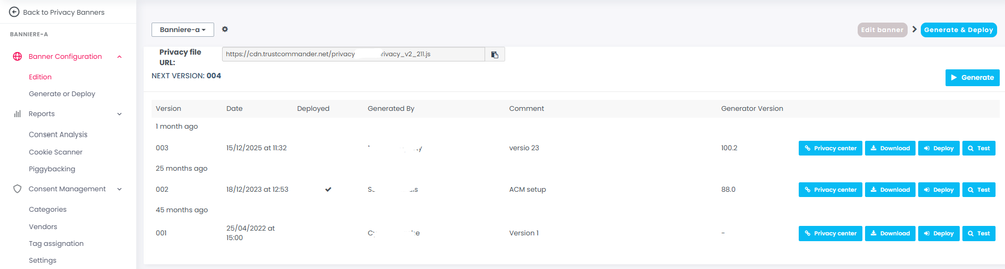Toggle the Consent Management section chevron
Image resolution: width=1005 pixels, height=269 pixels.
119,189
